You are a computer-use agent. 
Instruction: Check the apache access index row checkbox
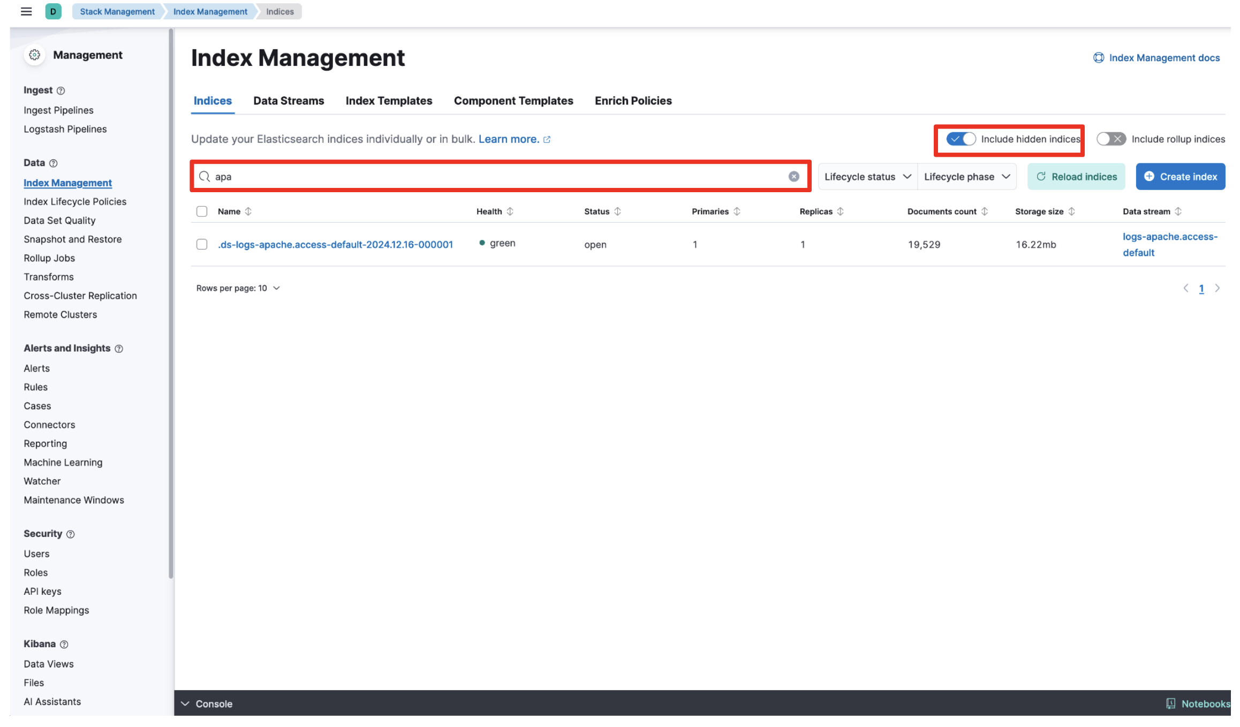202,245
